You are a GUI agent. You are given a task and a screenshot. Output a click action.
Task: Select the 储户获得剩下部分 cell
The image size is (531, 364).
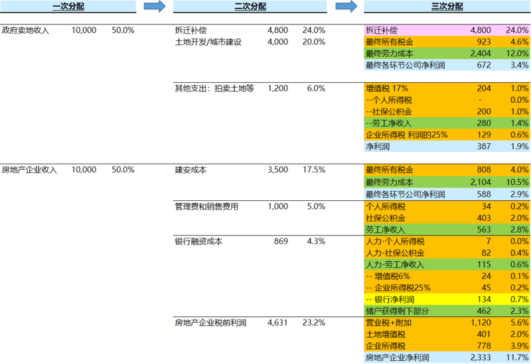point(397,311)
